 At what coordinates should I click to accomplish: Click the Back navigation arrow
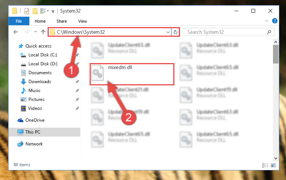[16, 32]
